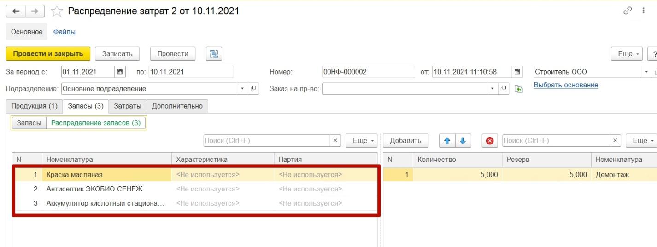The height and width of the screenshot is (247, 657).
Task: Click the Записать button
Action: click(x=117, y=54)
